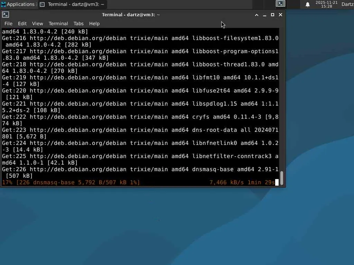Minimize the terminal window

pos(264,15)
